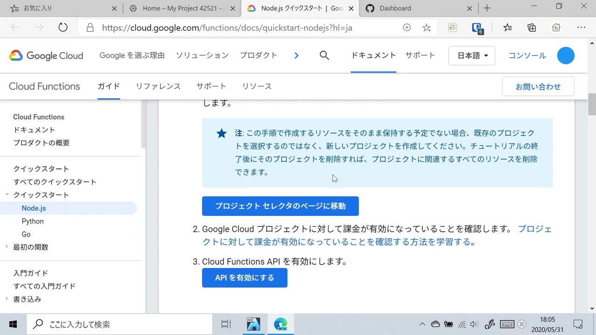Open the 64-bit app icon on taskbar
This screenshot has height=335, width=596.
click(x=253, y=324)
